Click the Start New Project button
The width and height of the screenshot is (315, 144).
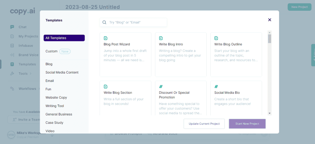tap(247, 124)
